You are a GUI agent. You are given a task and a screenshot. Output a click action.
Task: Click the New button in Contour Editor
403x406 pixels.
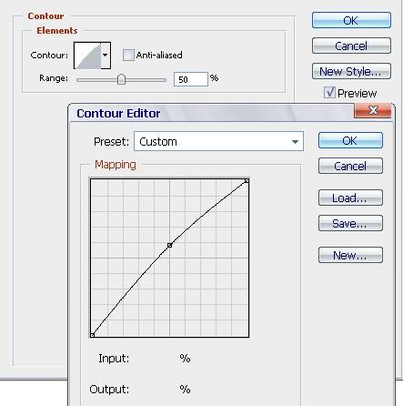point(350,255)
